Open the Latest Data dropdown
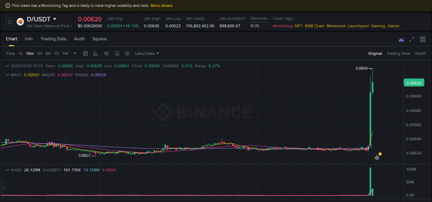Screen dimensions: 432x202 147,53
